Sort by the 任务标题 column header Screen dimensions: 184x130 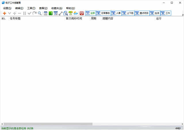pos(15,19)
